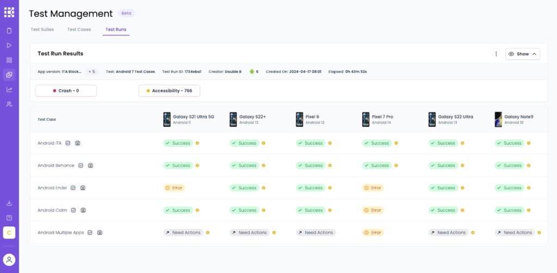Click the yellow C workspace badge
The width and height of the screenshot is (557, 273).
tap(9, 233)
